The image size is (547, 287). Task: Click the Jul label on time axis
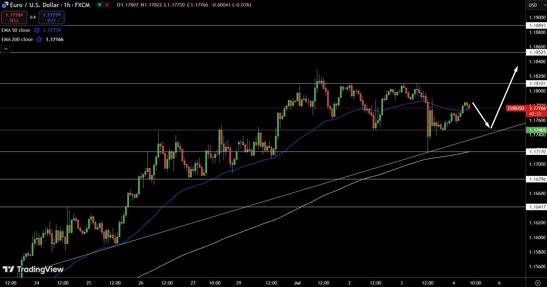click(x=297, y=283)
